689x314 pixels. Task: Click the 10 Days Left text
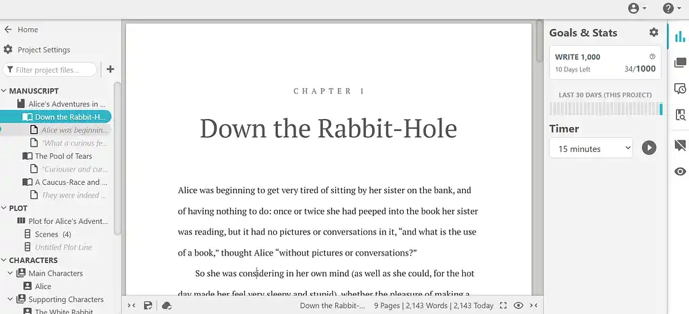pos(573,69)
